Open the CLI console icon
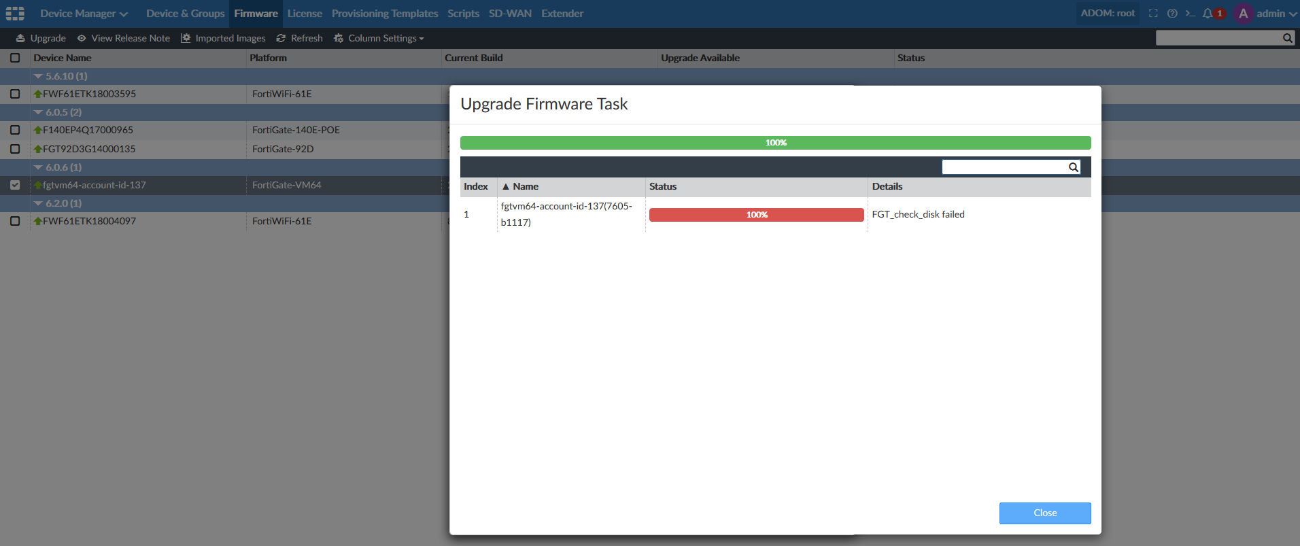1300x546 pixels. click(x=1190, y=13)
